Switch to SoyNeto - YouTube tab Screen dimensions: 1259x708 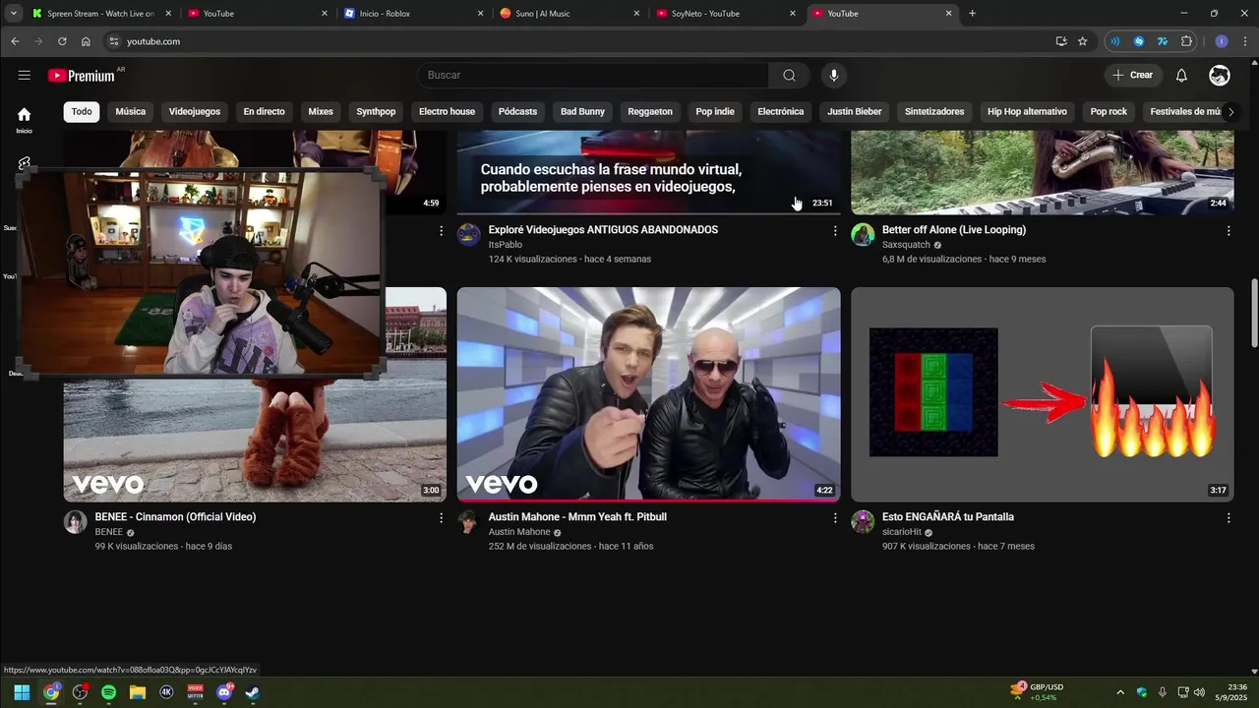pos(725,14)
